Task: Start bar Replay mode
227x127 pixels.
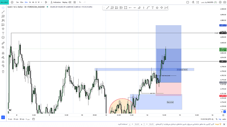Action: click(67, 2)
